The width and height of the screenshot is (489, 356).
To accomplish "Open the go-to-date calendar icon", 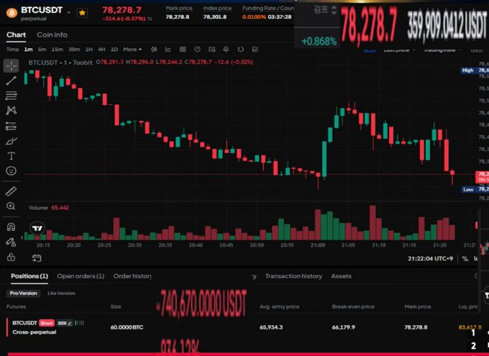I will [37, 258].
